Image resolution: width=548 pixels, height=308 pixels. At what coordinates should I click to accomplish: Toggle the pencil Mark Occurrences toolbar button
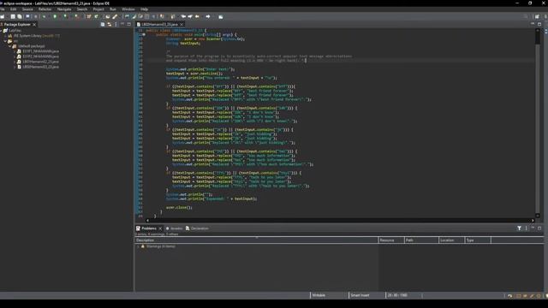134,16
